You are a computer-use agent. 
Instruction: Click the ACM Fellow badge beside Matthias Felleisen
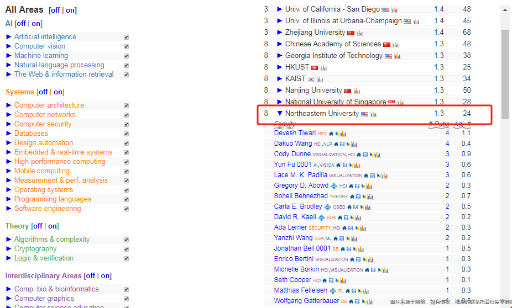(333, 291)
